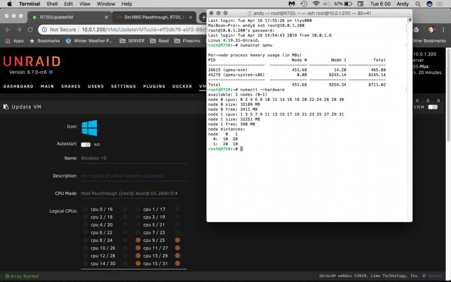Switch to the Gtx1660 Passthrough browser tab
451x282 pixels.
pos(154,17)
